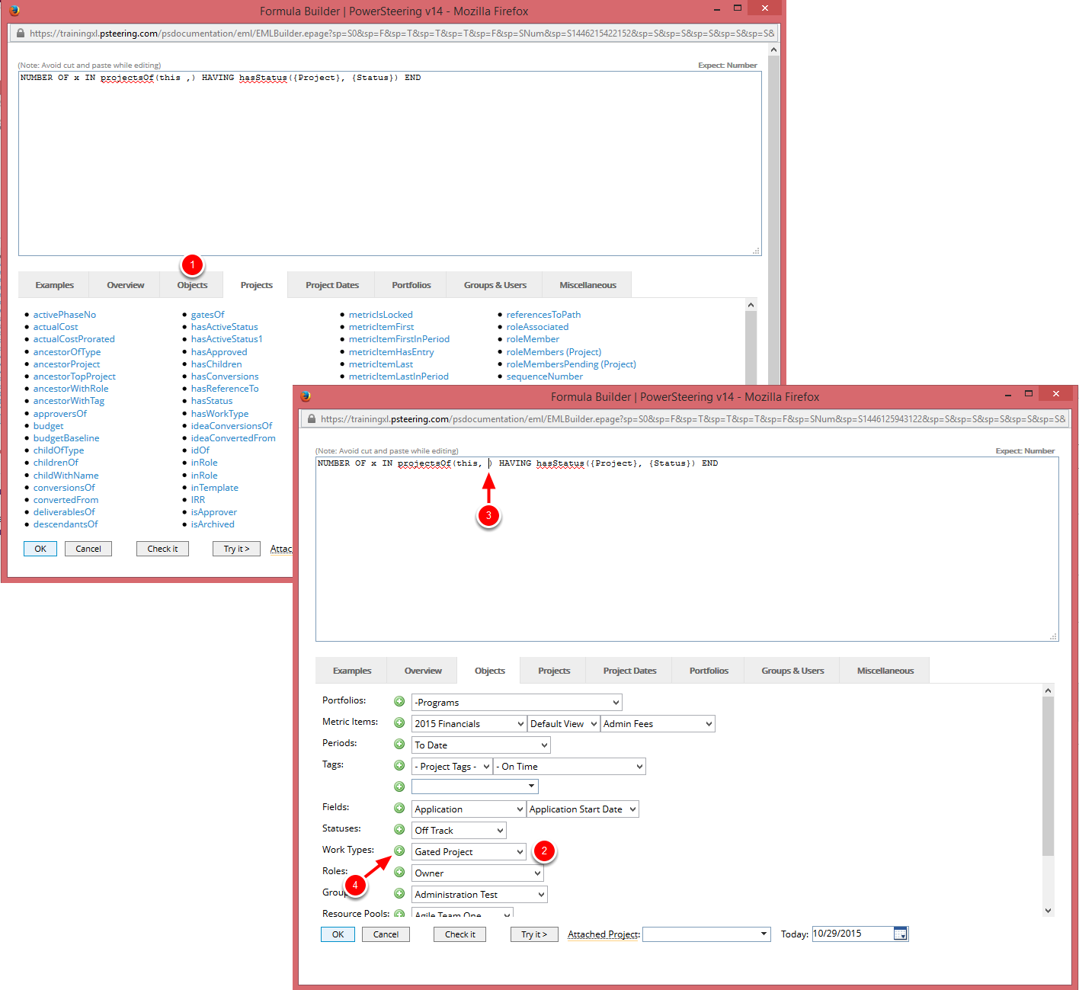Click the green plus beside Administration Test group
Image resolution: width=1079 pixels, height=990 pixels.
pos(399,893)
